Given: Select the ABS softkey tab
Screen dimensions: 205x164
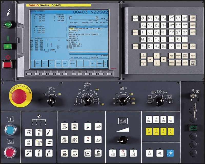Looking at the screenshot, I should click(38, 63).
